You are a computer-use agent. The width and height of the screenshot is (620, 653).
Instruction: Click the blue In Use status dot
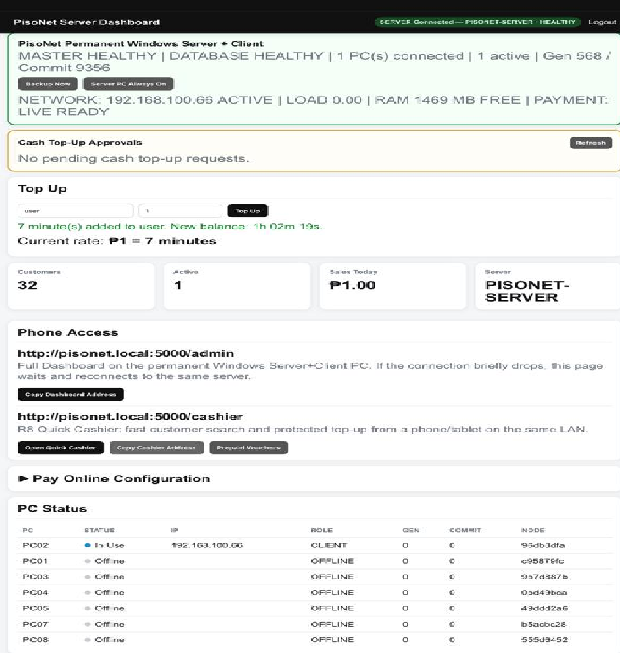click(x=87, y=545)
